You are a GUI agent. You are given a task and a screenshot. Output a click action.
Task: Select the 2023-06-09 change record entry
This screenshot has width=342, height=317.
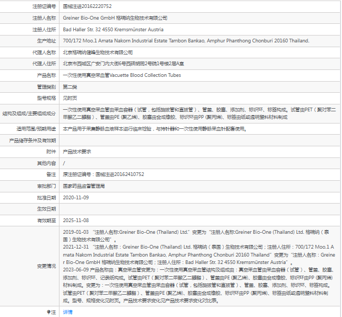click(x=198, y=285)
